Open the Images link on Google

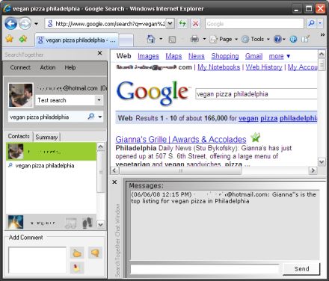pos(148,56)
